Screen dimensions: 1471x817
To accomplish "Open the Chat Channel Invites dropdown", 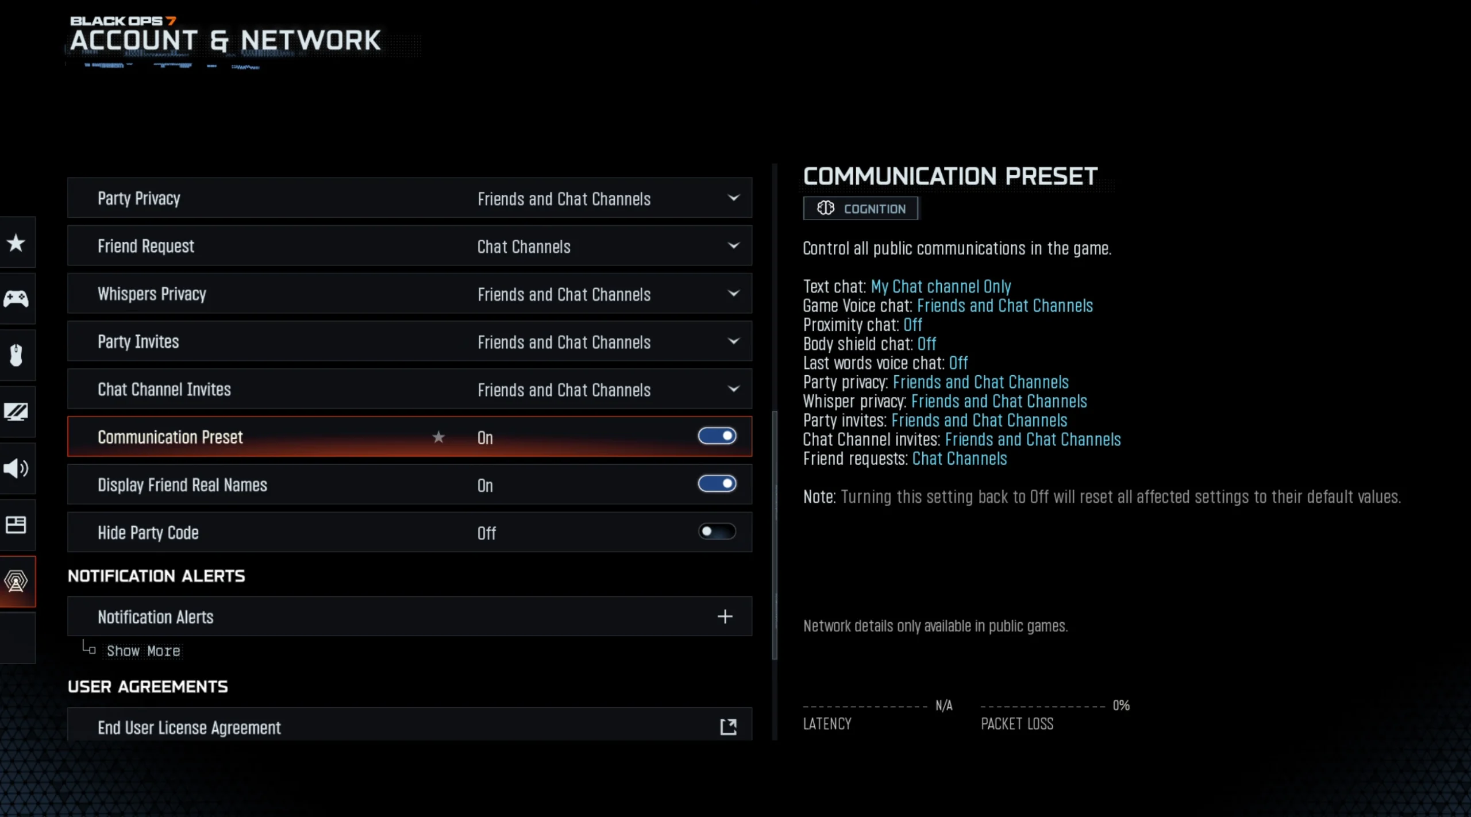I will 734,389.
